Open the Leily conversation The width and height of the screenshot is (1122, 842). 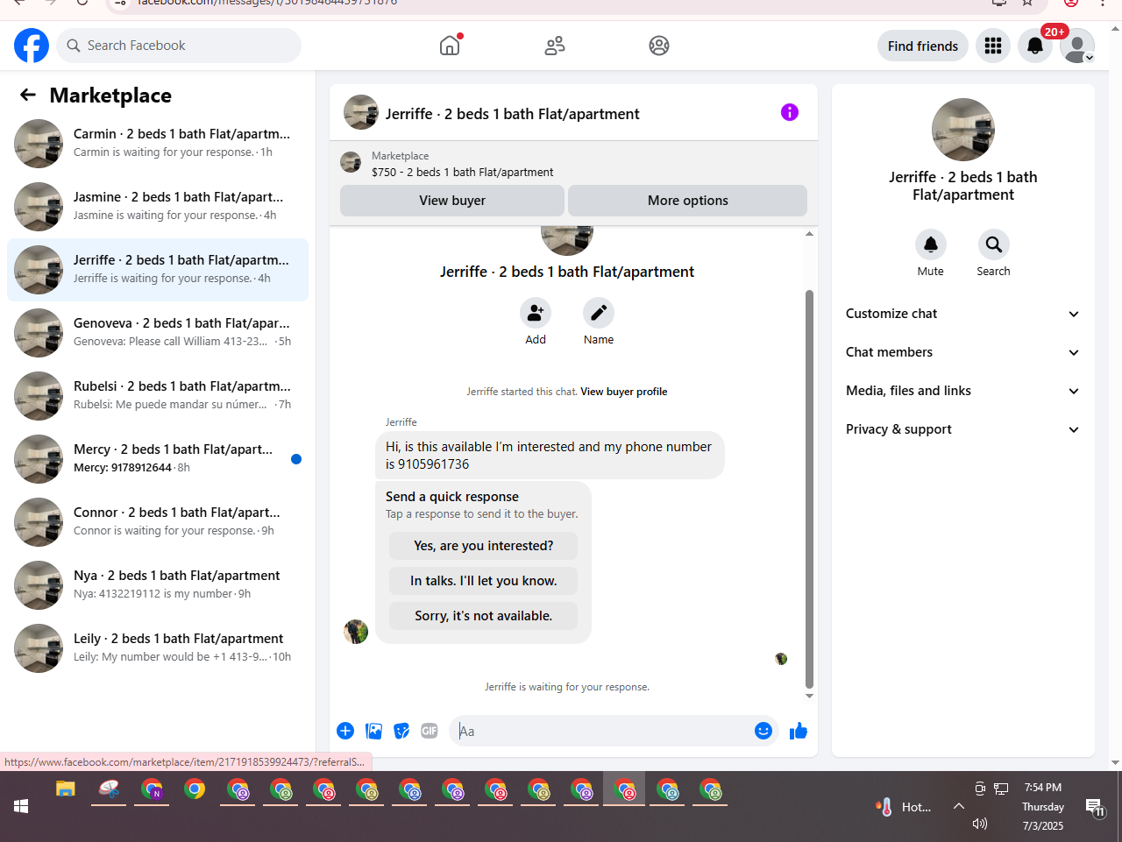[x=158, y=648]
